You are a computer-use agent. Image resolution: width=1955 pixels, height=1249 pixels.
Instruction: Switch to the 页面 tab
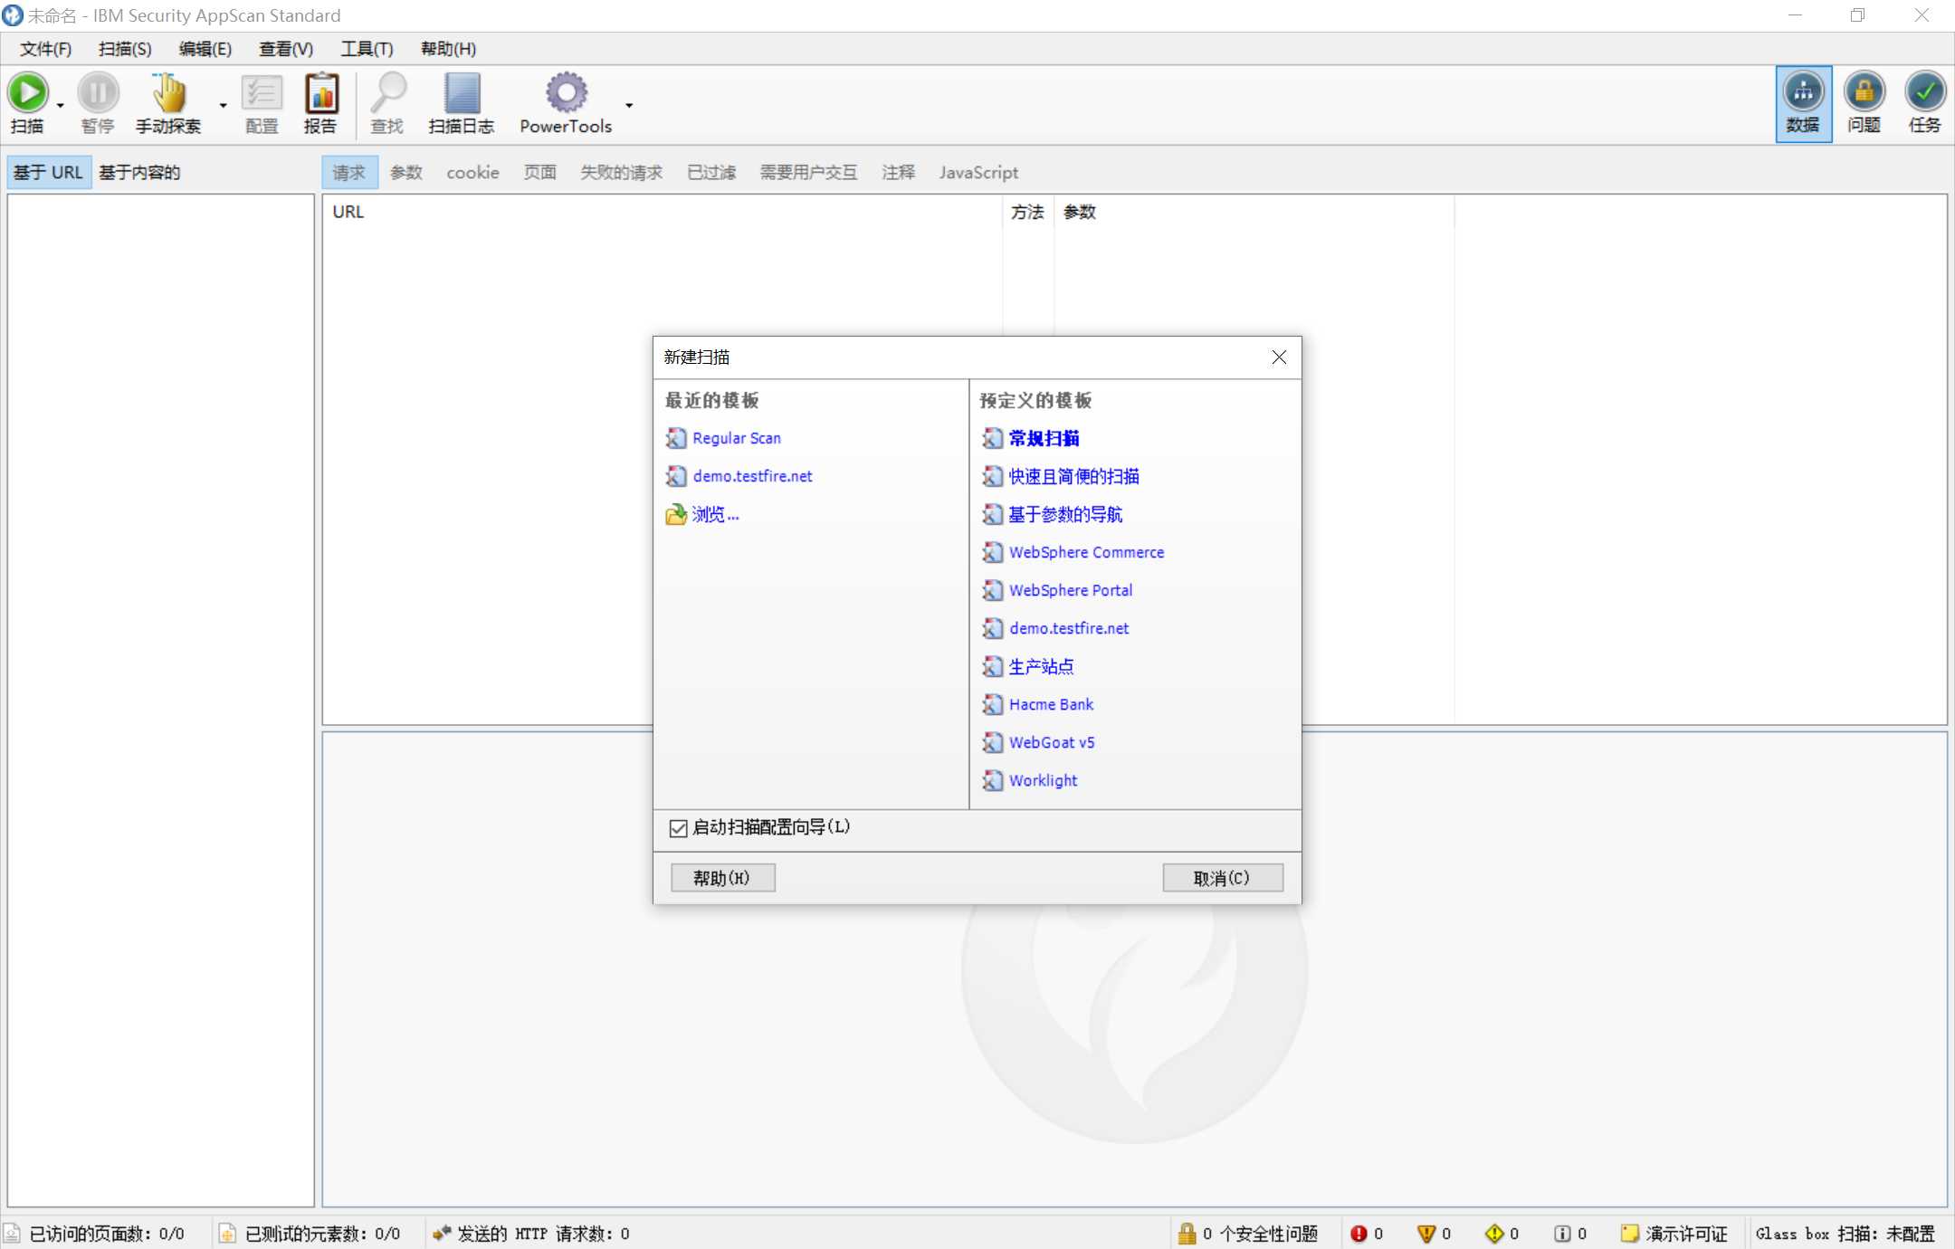click(540, 172)
